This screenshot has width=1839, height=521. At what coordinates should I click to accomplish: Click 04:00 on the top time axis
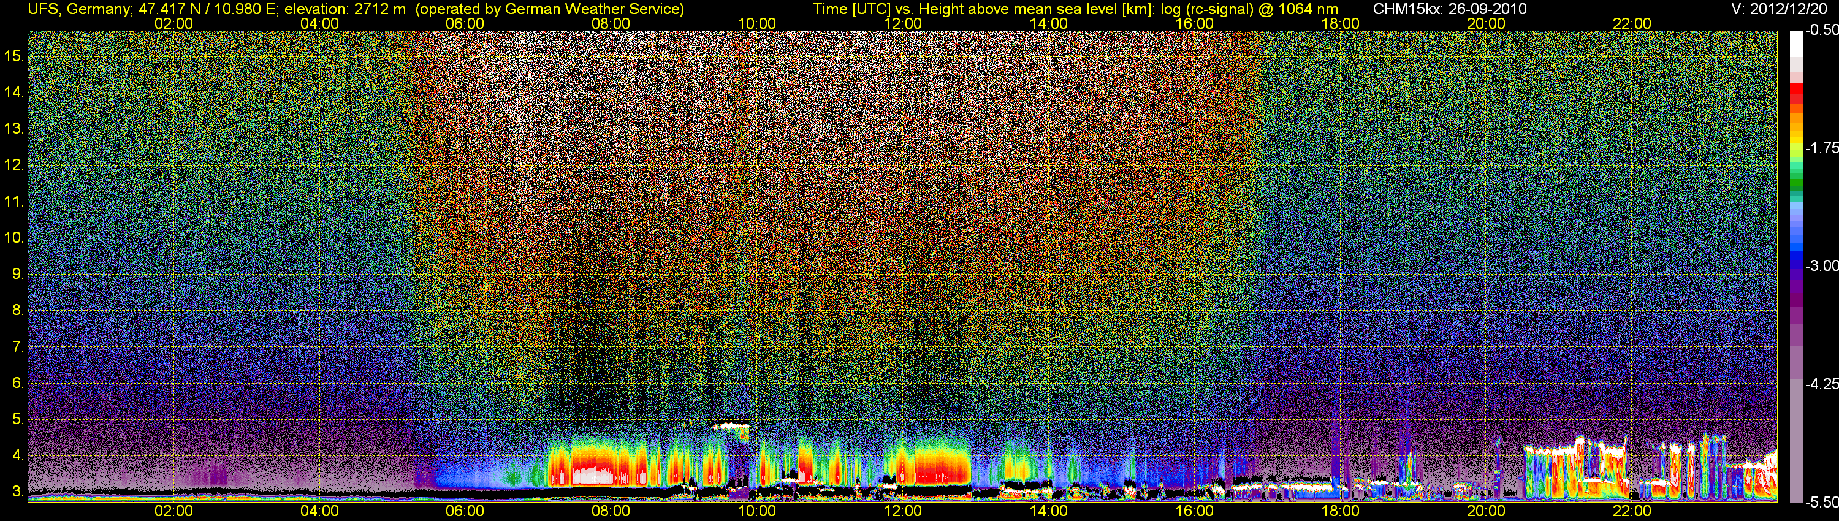[x=319, y=23]
